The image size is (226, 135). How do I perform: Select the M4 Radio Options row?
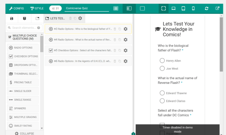click(88, 40)
